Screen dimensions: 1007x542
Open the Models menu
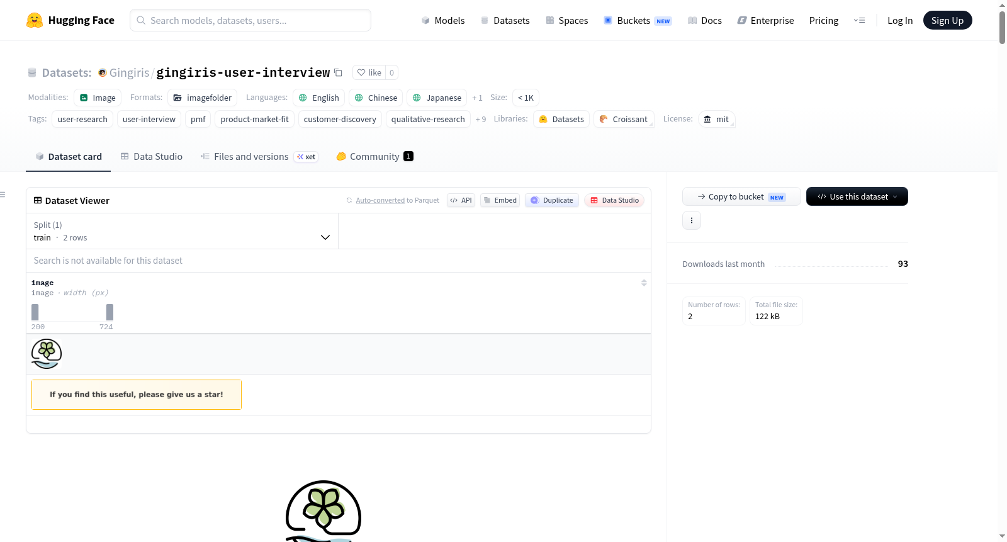point(443,20)
